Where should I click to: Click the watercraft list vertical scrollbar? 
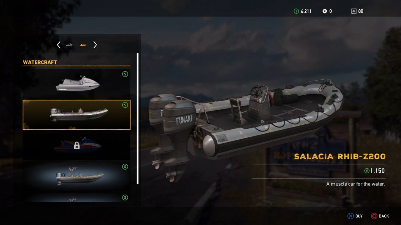137,118
